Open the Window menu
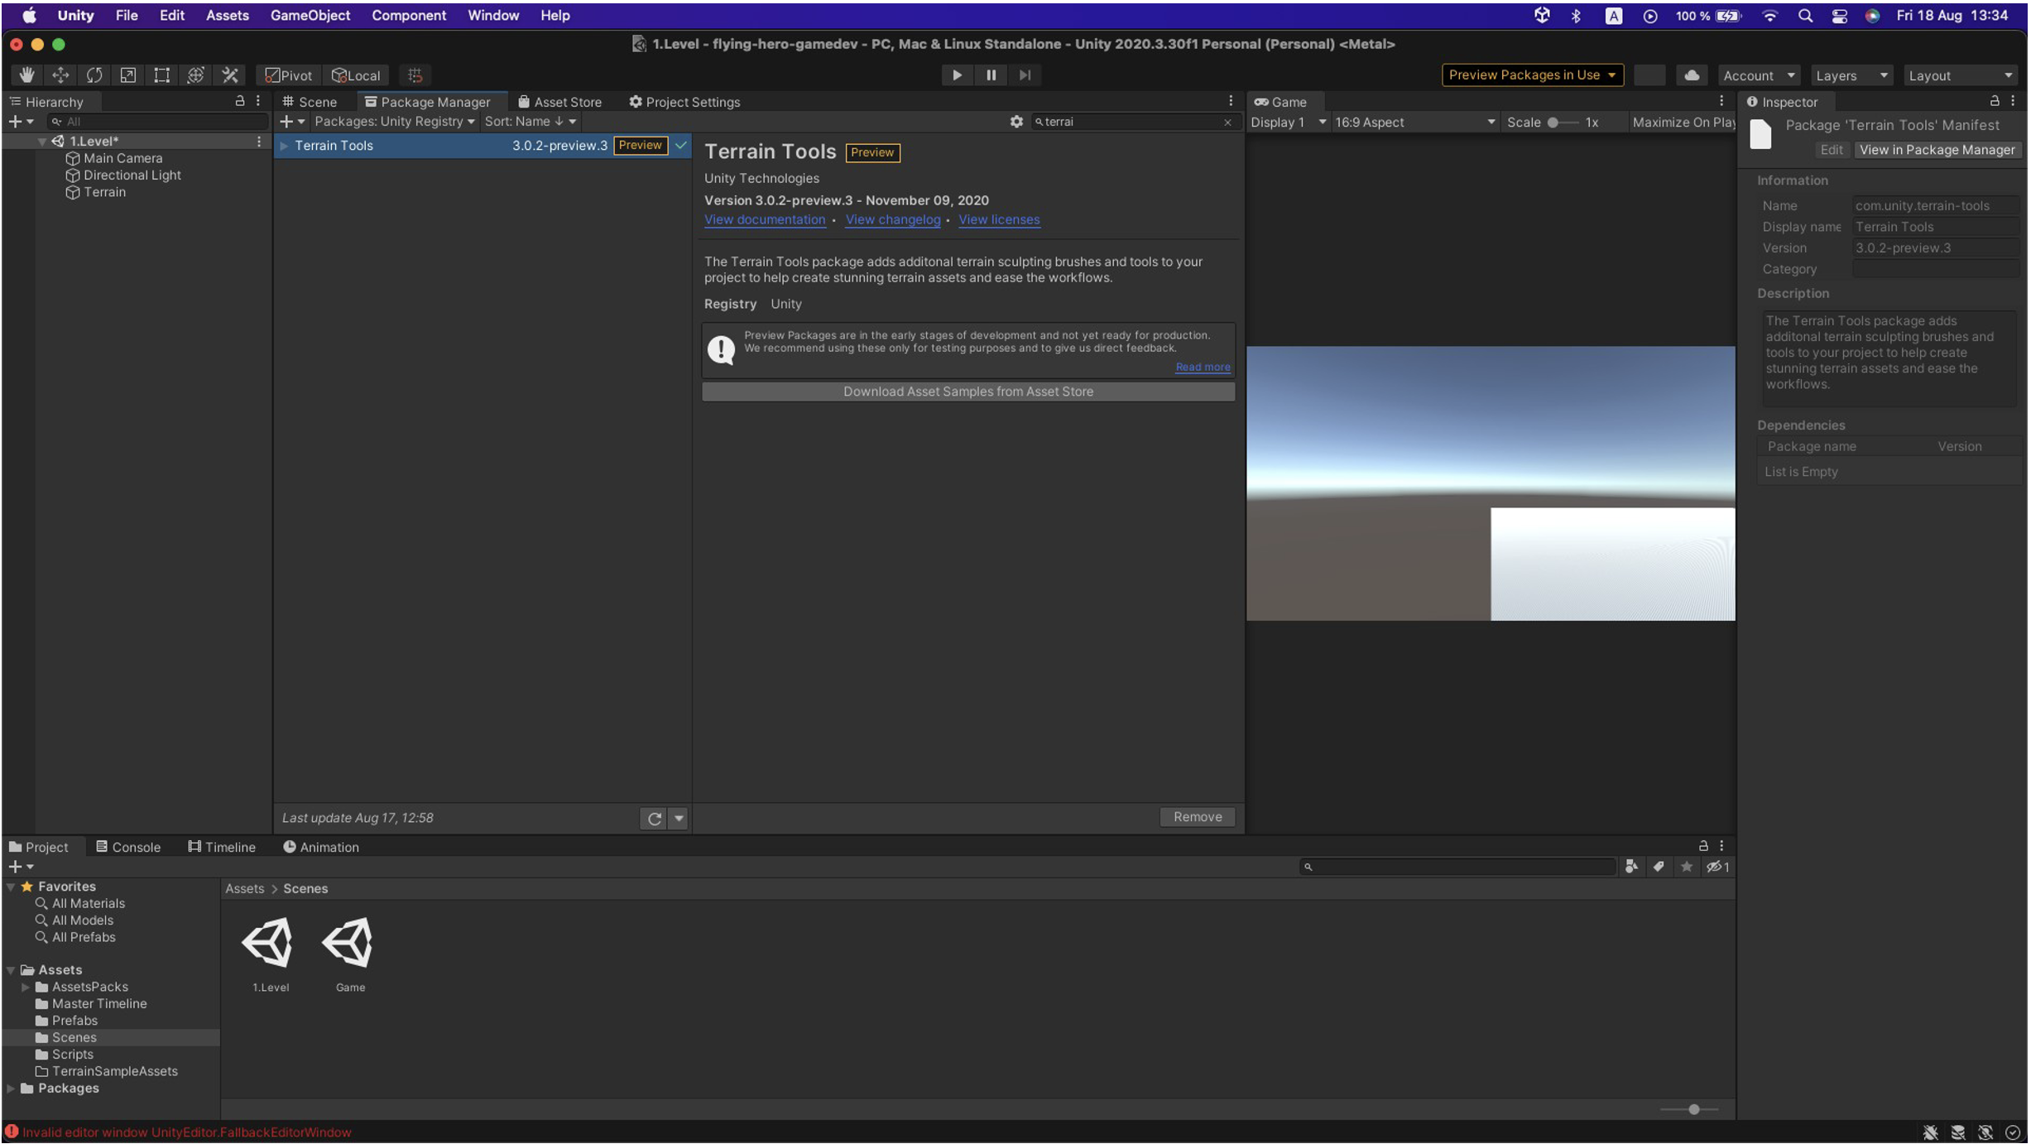 pos(493,16)
